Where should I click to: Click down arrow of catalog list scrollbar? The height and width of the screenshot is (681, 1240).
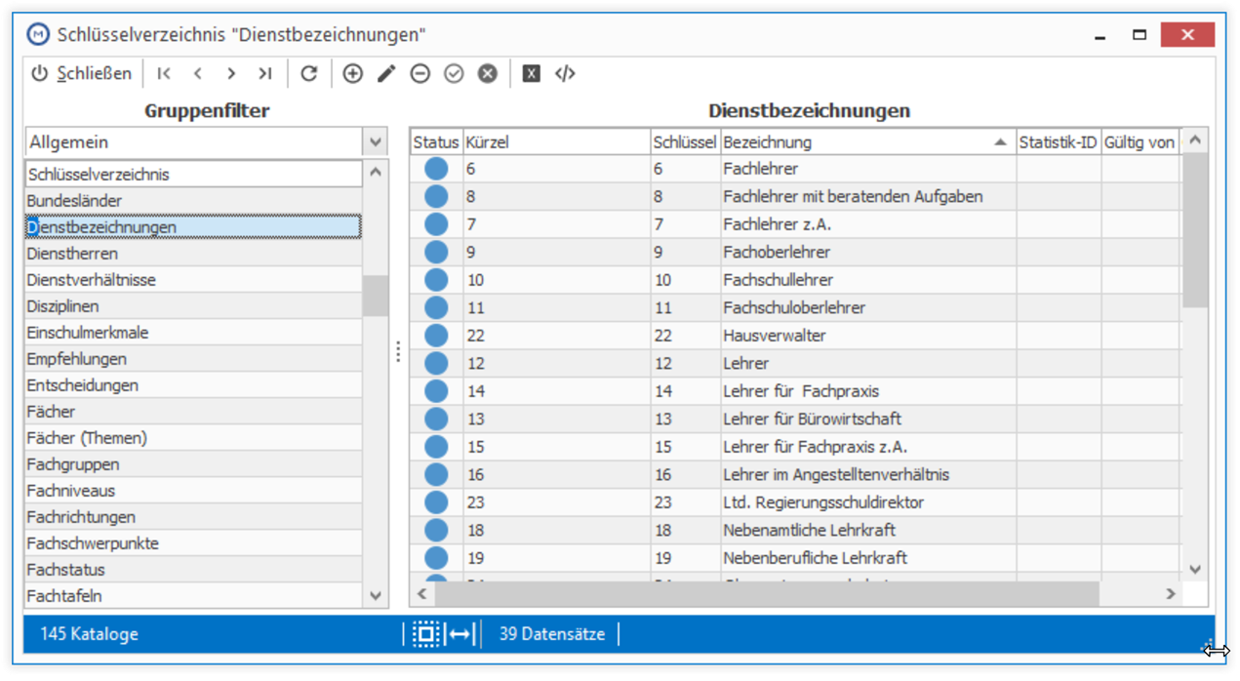(x=377, y=595)
